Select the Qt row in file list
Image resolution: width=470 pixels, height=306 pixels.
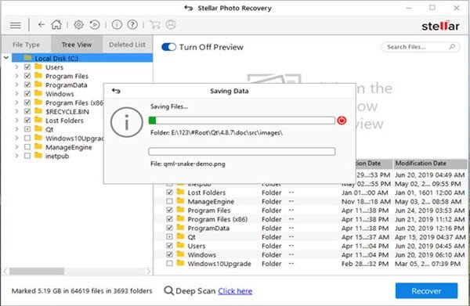coord(311,237)
